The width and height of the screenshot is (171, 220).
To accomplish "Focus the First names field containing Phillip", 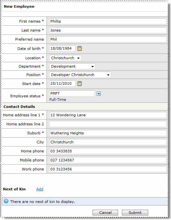I will tap(108, 21).
